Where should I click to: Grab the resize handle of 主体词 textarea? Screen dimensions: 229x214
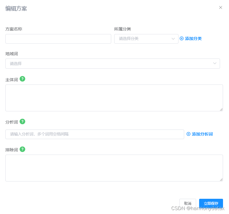(x=221, y=110)
